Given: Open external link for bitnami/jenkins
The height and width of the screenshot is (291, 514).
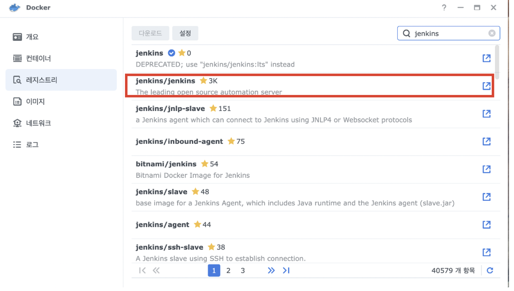Looking at the screenshot, I should pyautogui.click(x=486, y=169).
